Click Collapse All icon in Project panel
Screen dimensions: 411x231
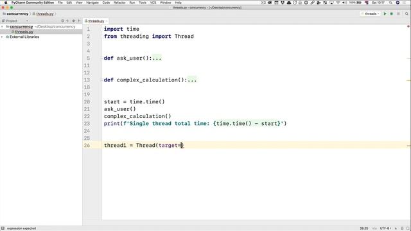pyautogui.click(x=67, y=21)
